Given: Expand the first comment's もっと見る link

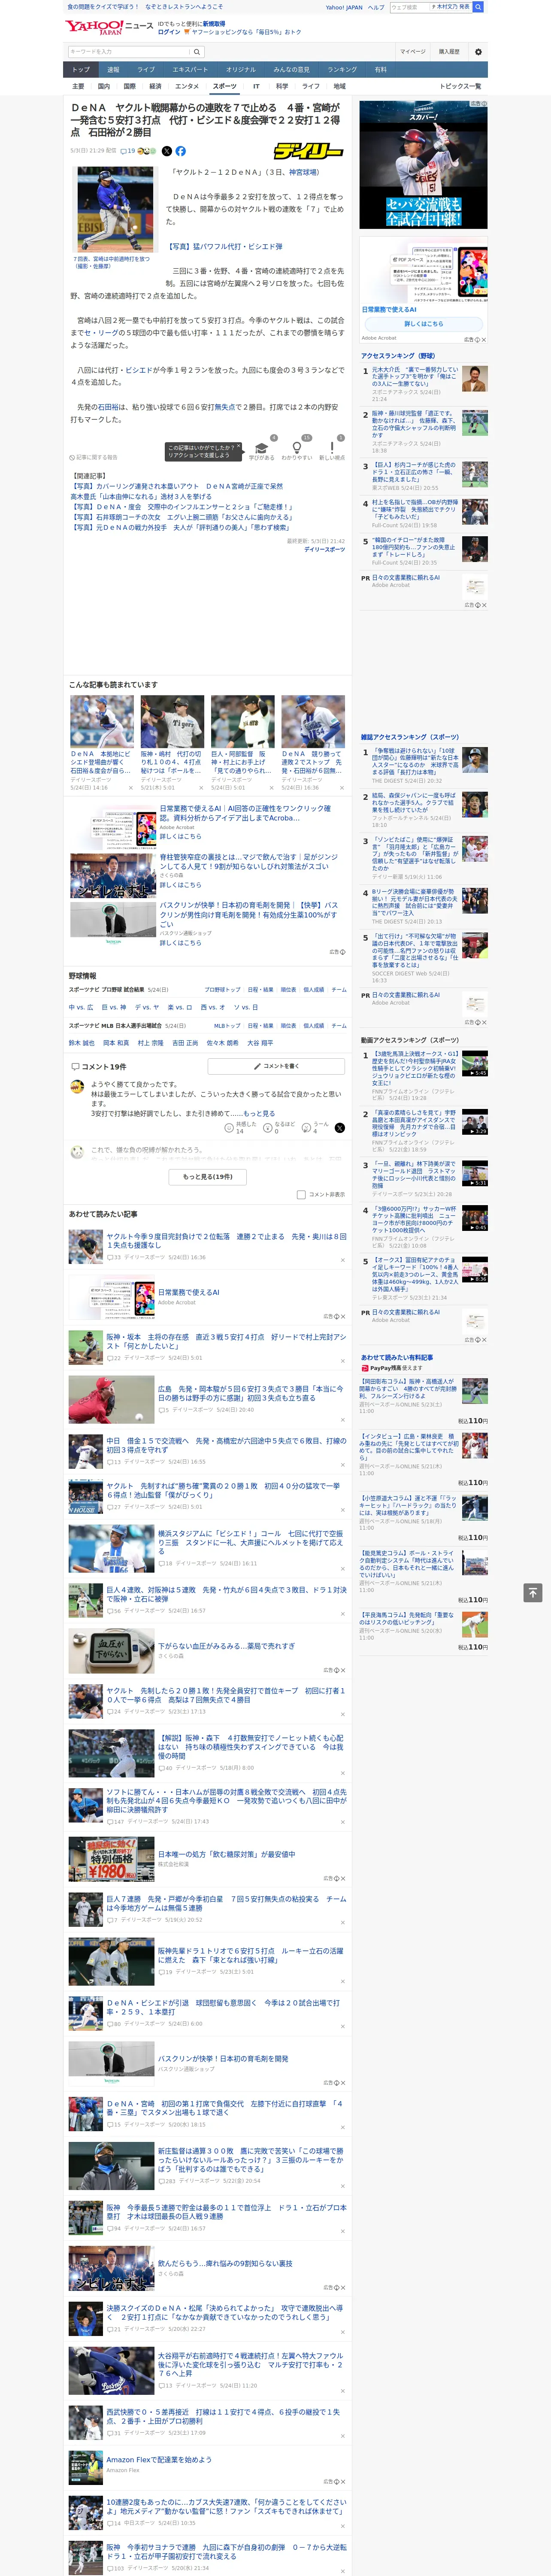Looking at the screenshot, I should click(259, 1114).
